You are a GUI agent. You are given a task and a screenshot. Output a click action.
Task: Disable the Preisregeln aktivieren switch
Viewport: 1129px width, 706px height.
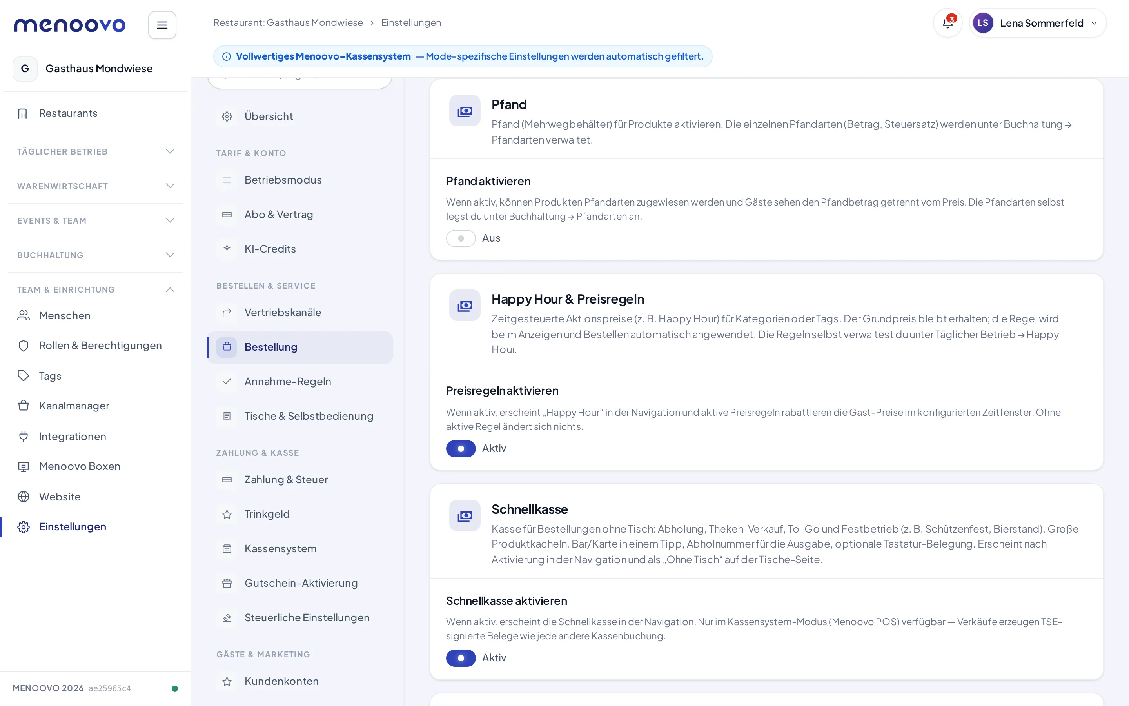pos(461,448)
